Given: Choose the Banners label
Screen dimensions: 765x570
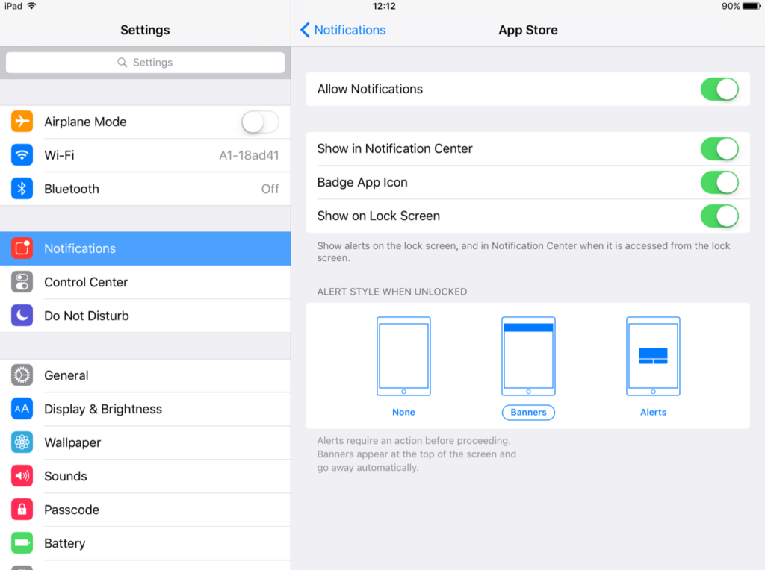Looking at the screenshot, I should click(528, 412).
